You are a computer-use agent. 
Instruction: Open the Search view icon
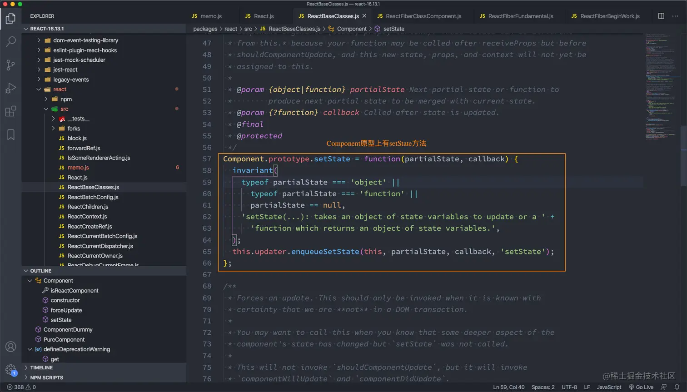[10, 42]
